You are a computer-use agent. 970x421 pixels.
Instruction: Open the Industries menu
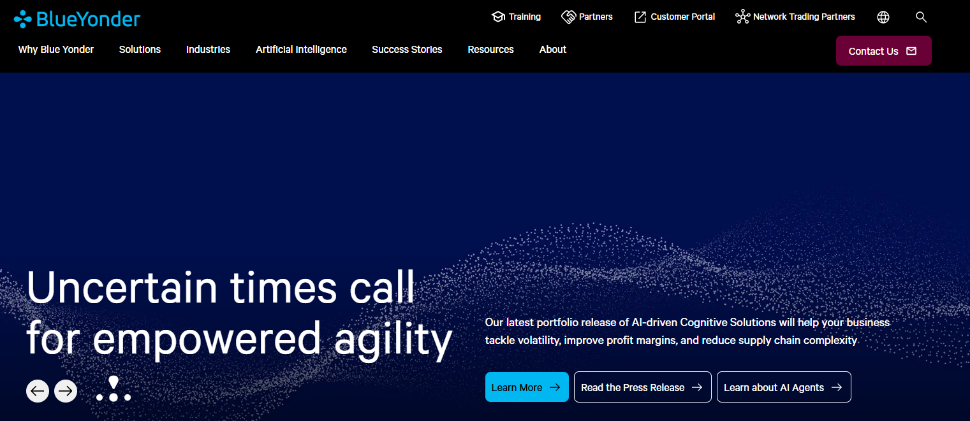click(x=208, y=50)
